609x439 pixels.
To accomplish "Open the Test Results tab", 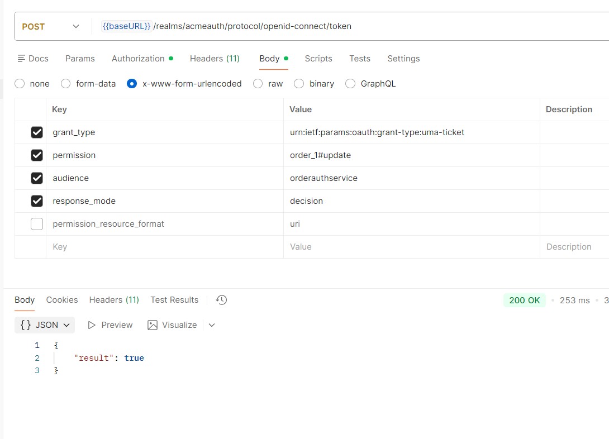I will pyautogui.click(x=174, y=300).
